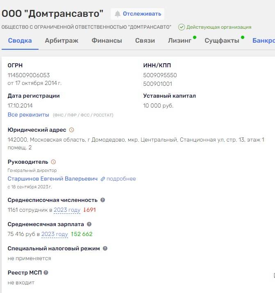Screen dimensions: 275x293
Task: Click the chain link icon before подробнее
Action: coord(102,179)
